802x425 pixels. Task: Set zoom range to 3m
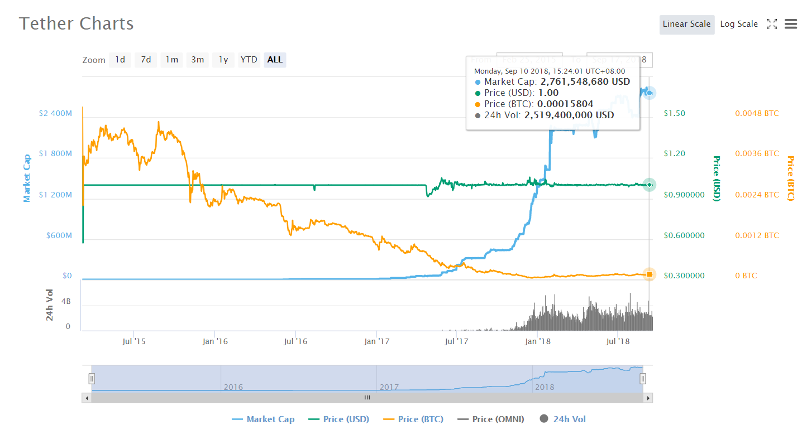197,60
